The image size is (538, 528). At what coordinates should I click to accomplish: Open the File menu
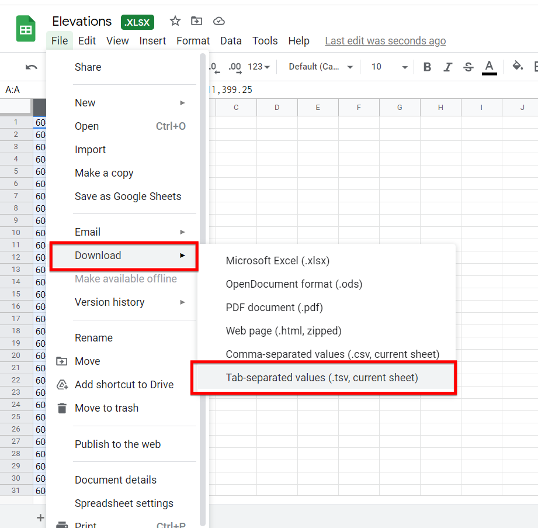(60, 41)
